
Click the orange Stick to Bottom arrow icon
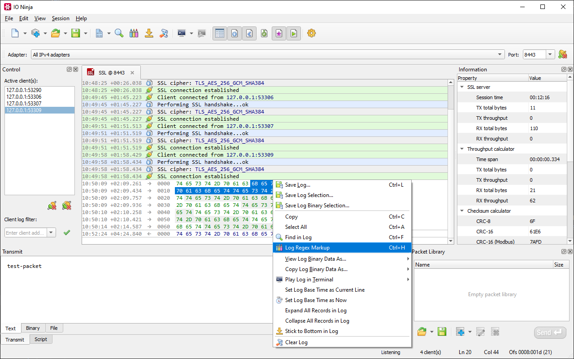(x=149, y=33)
